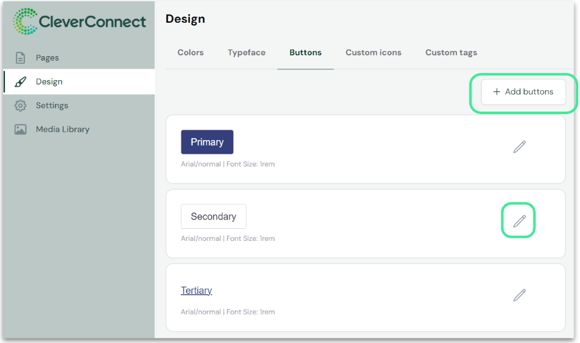Navigate to Media Library text in sidebar
The height and width of the screenshot is (343, 580).
tap(62, 130)
